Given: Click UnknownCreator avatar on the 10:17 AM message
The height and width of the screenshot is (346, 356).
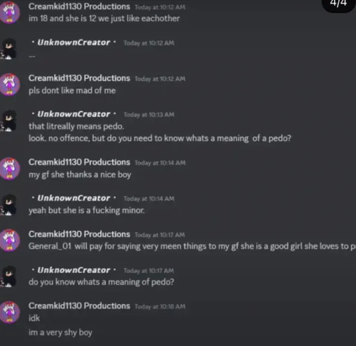Looking at the screenshot, I should tap(8, 276).
